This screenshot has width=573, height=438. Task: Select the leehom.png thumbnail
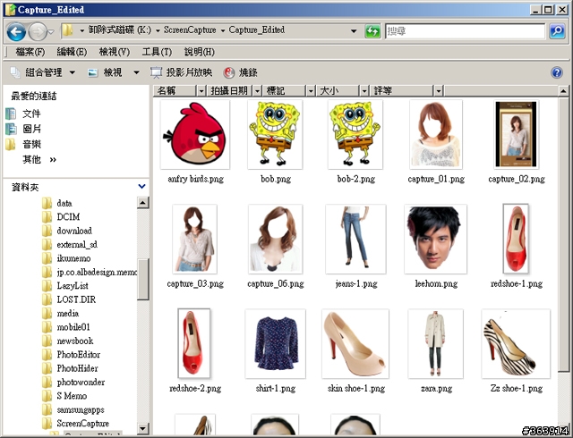pyautogui.click(x=436, y=239)
